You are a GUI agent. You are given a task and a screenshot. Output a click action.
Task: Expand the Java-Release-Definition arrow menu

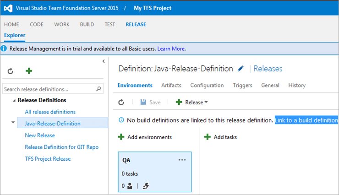tap(12, 123)
